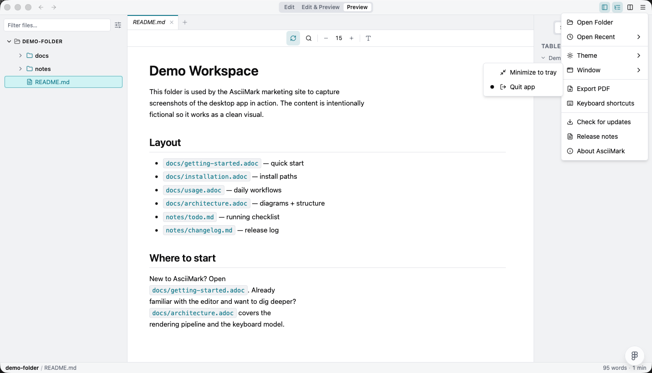The height and width of the screenshot is (373, 652).
Task: Select the Quit app option
Action: pyautogui.click(x=523, y=87)
